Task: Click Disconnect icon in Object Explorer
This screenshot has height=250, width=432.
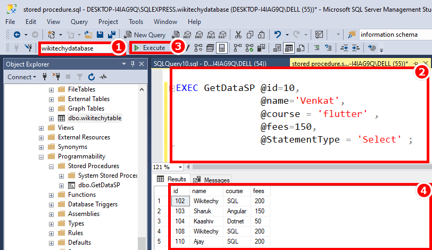Action: coord(56,77)
